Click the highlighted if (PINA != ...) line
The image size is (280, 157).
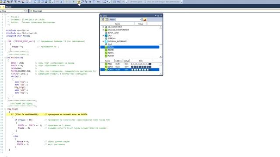click(47, 114)
